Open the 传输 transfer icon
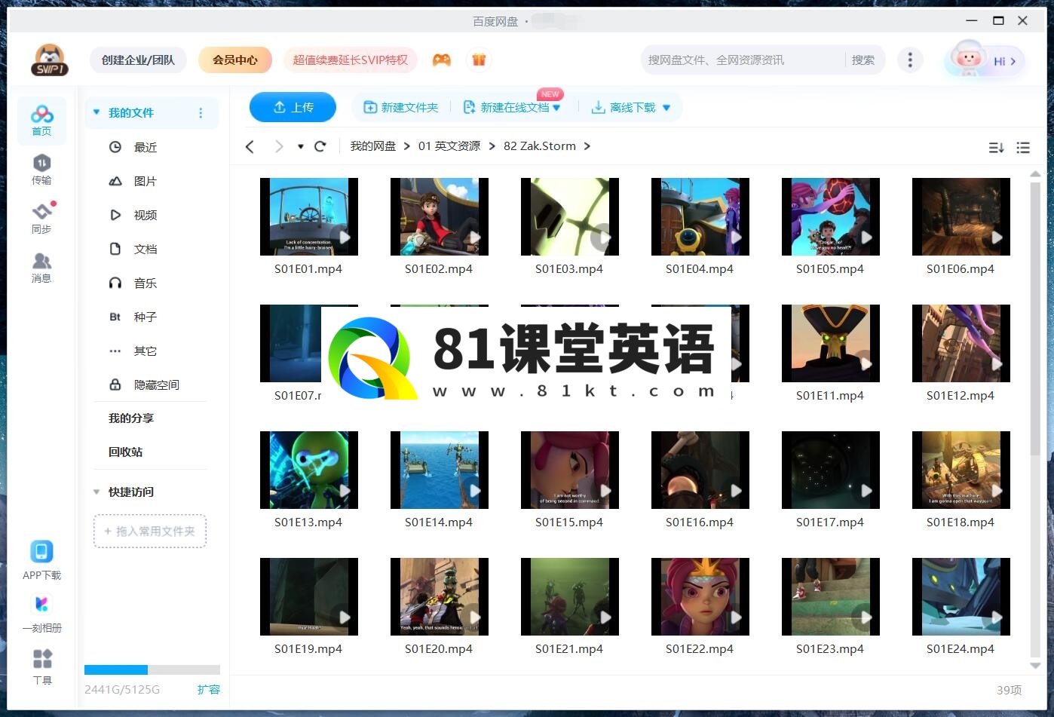1054x717 pixels. tap(41, 169)
